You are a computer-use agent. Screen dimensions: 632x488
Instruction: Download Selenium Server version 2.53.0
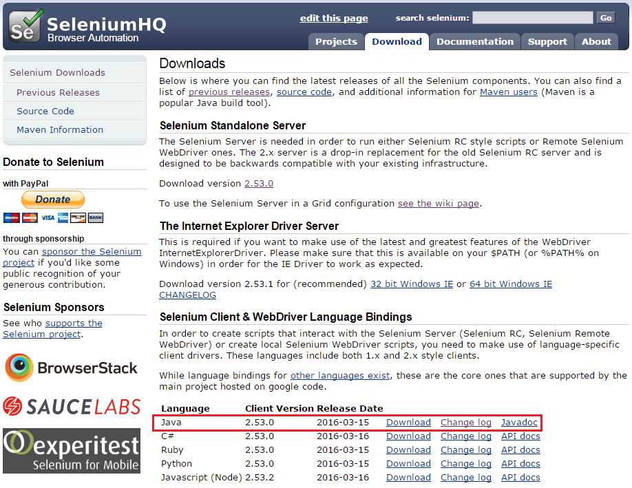point(259,183)
